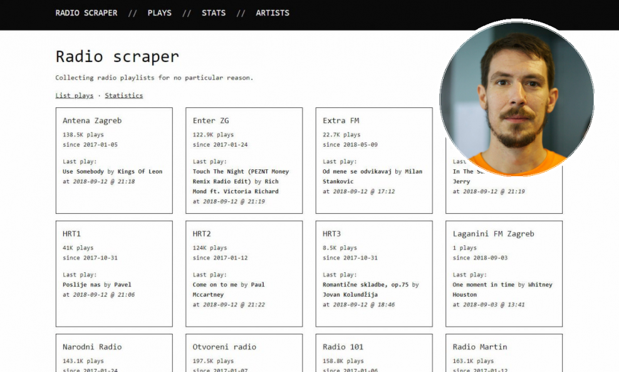619x372 pixels.
Task: Click '122.9K plays' on Enter ZG
Action: pyautogui.click(x=213, y=134)
